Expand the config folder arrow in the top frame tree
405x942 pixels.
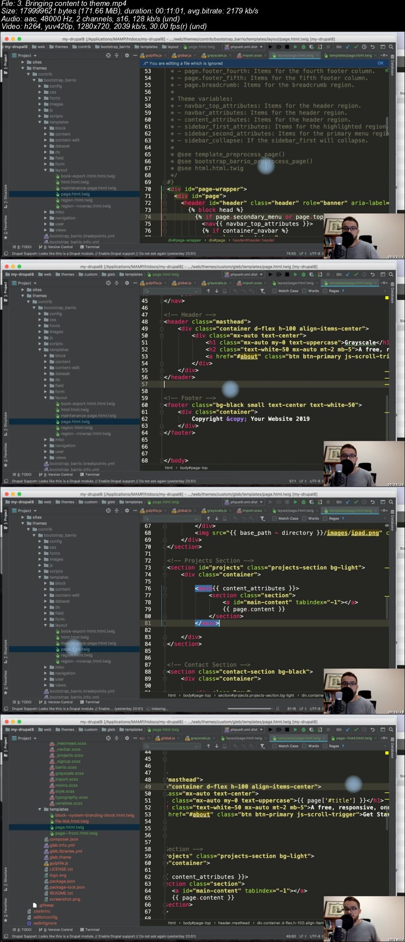pos(40,86)
